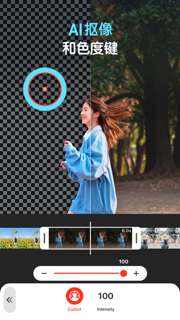Click the 6.0s duration label on clip
Image resolution: width=180 pixels, height=320 pixels.
tap(126, 231)
